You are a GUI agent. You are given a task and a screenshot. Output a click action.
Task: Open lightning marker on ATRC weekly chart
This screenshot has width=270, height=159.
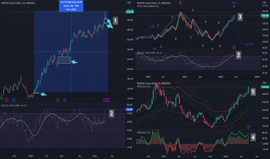[x=248, y=127]
